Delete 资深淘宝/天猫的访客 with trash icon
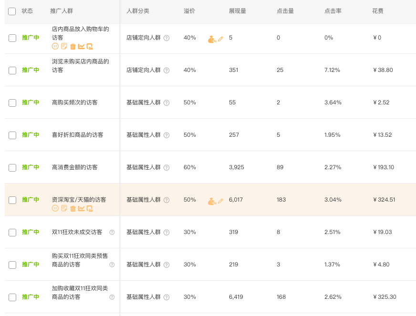 point(73,208)
